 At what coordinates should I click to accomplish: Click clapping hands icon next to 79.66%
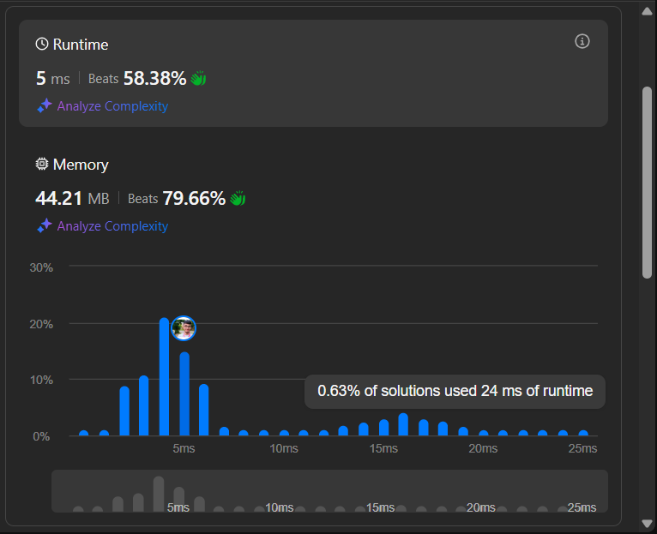click(238, 198)
